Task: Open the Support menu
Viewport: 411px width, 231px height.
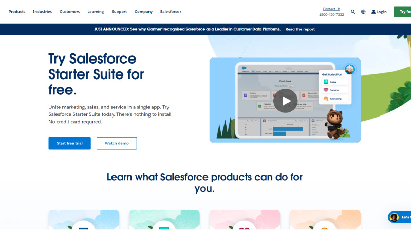Action: click(x=119, y=12)
